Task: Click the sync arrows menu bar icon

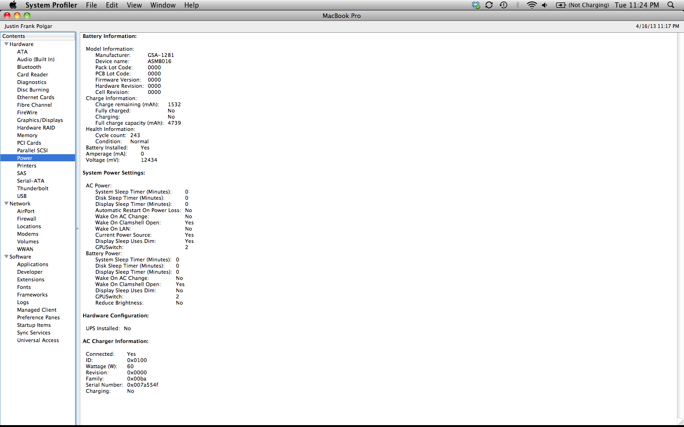Action: [x=489, y=5]
